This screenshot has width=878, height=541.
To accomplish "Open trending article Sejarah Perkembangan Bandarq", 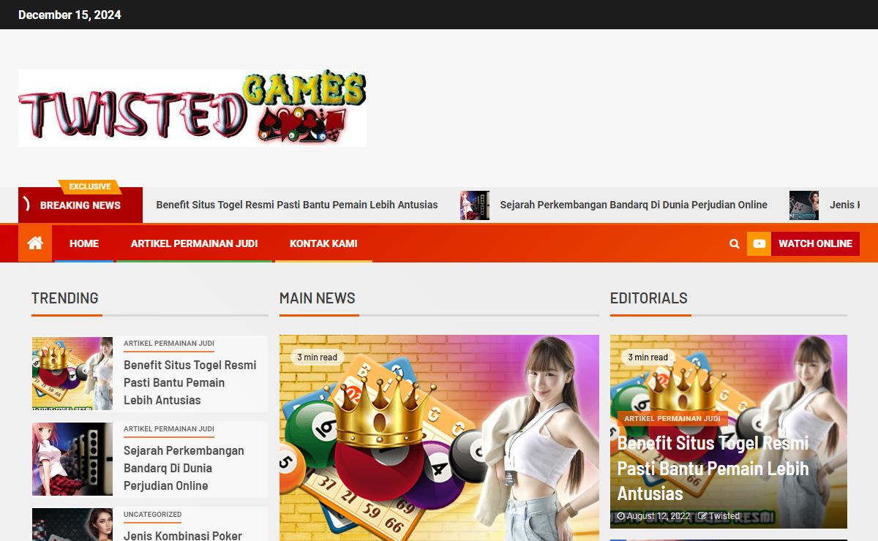I will pyautogui.click(x=184, y=468).
